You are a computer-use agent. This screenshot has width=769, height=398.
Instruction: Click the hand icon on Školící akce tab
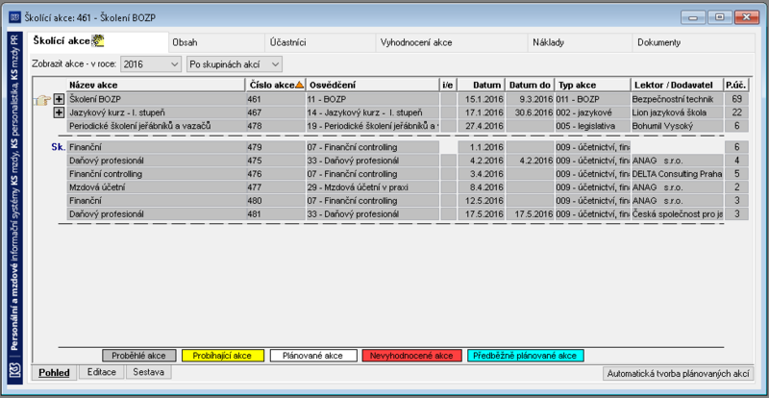[x=99, y=41]
